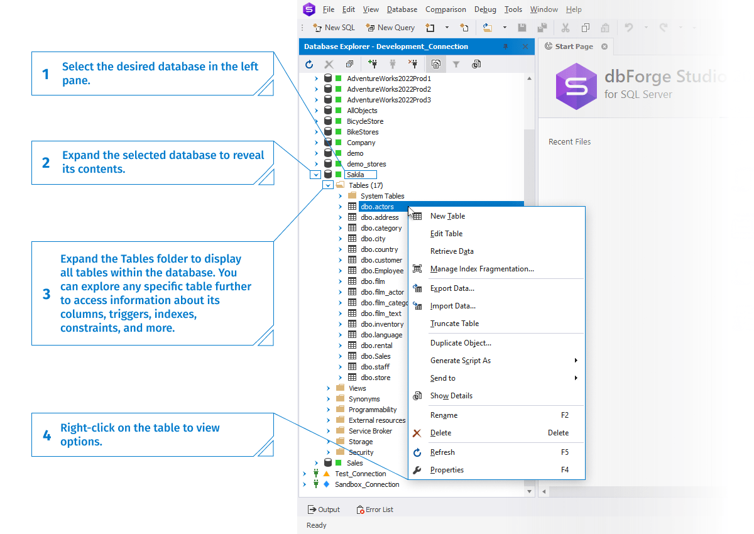Click the Copy icon in the toolbar

click(x=585, y=28)
